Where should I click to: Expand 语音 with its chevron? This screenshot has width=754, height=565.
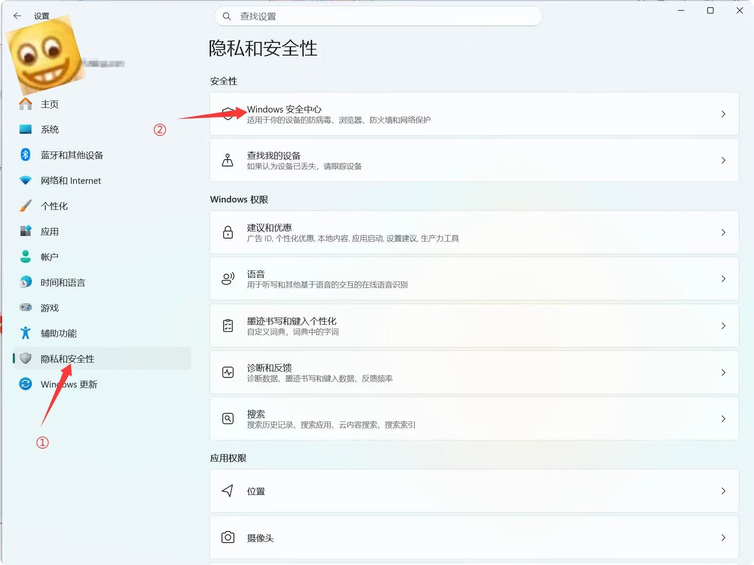723,279
